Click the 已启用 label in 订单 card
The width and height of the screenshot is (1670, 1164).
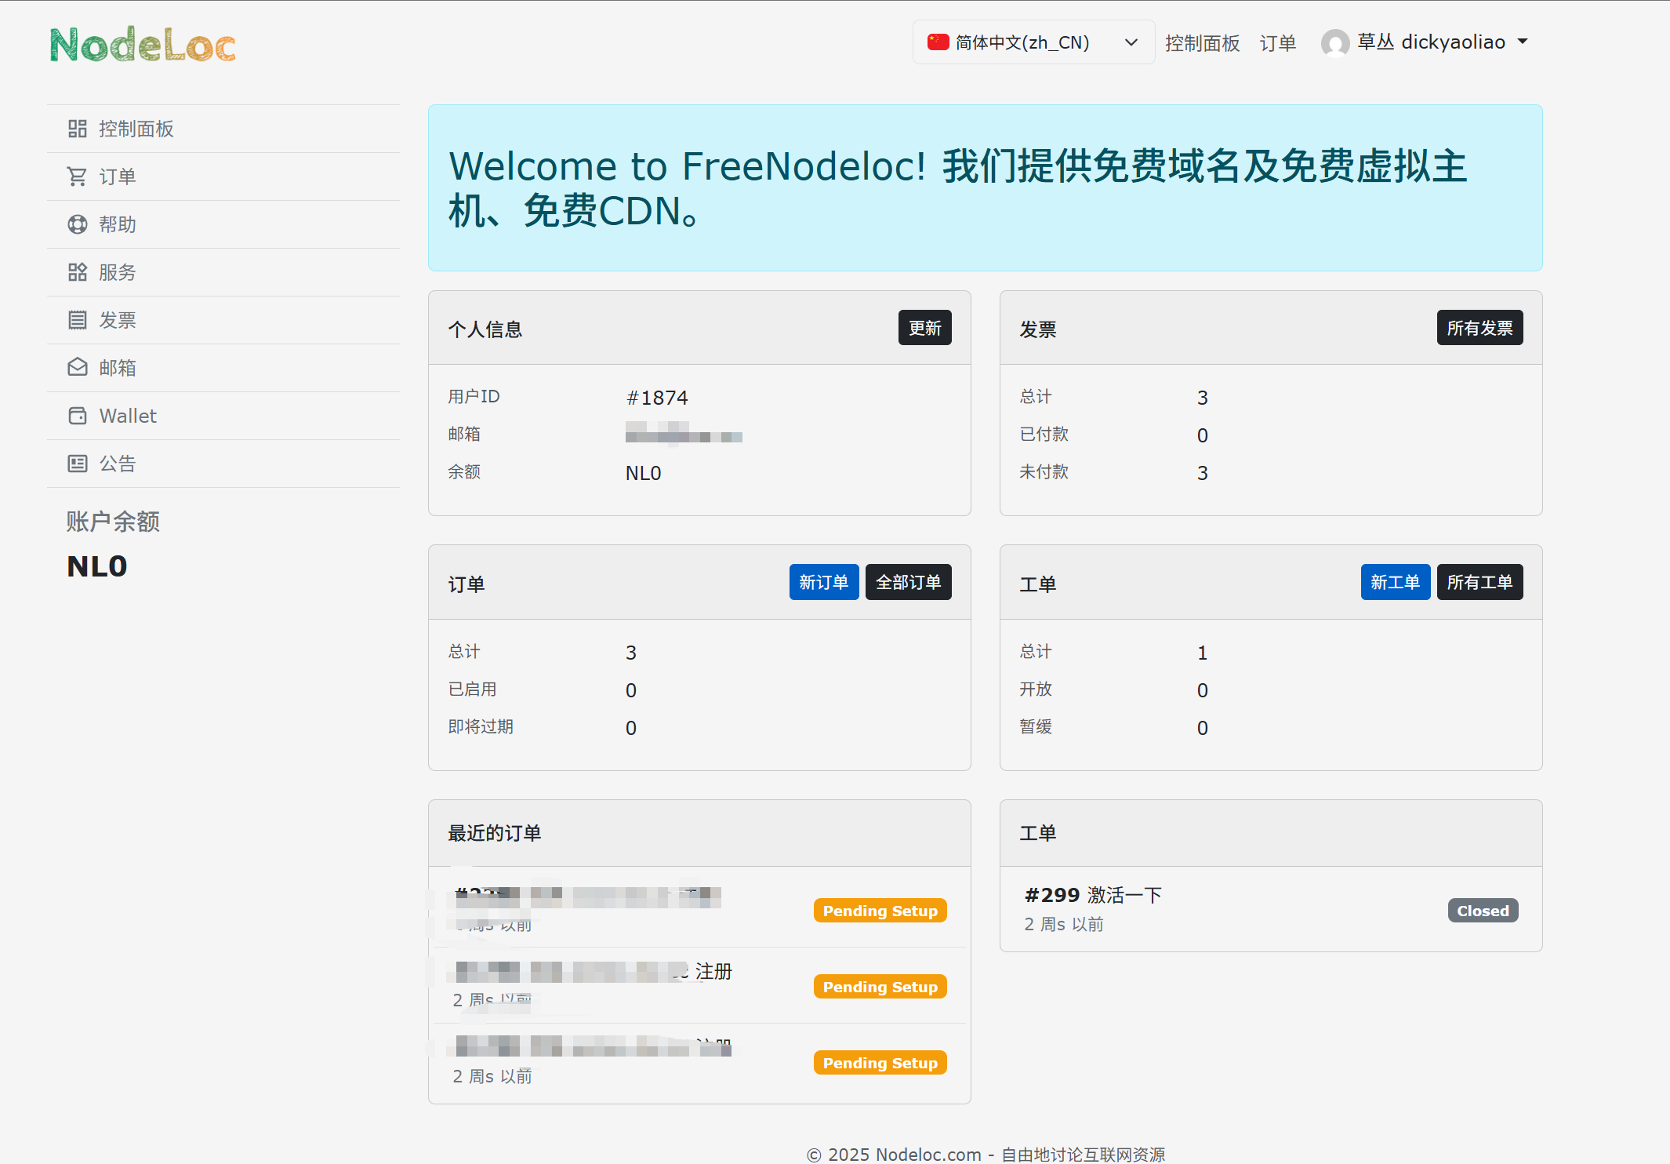coord(472,689)
